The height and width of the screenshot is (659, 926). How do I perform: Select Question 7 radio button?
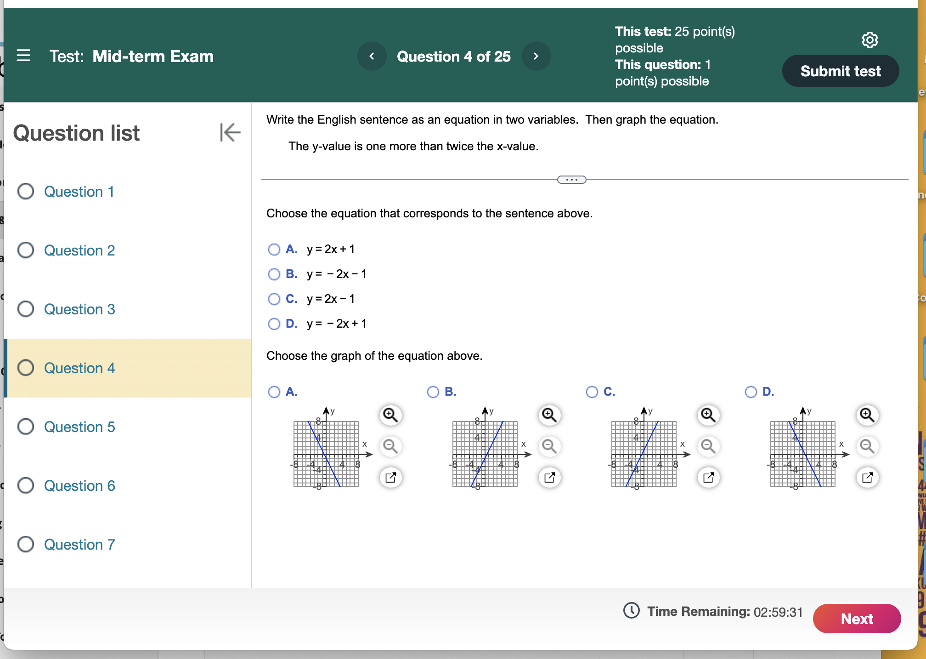pyautogui.click(x=26, y=545)
